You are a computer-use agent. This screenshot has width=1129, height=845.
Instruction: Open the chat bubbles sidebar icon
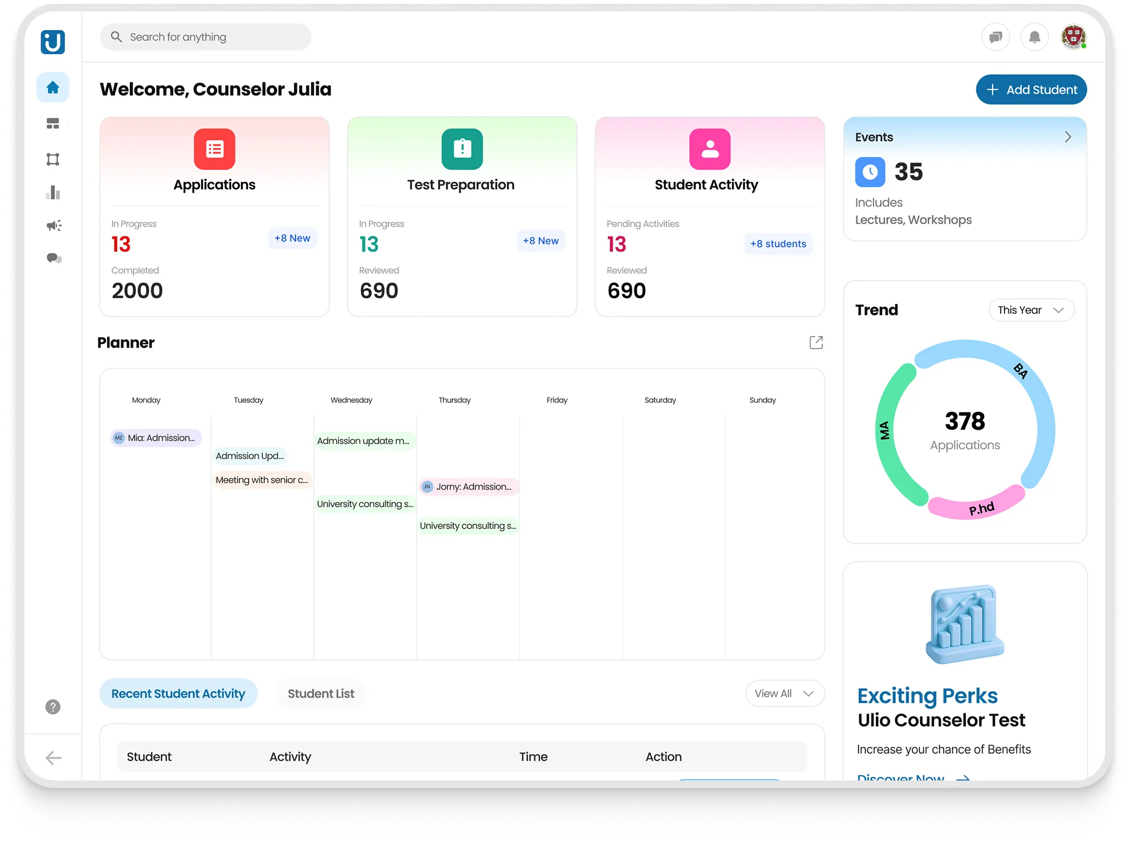[54, 258]
